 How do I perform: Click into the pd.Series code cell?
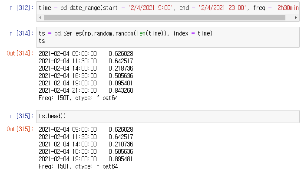(168, 37)
